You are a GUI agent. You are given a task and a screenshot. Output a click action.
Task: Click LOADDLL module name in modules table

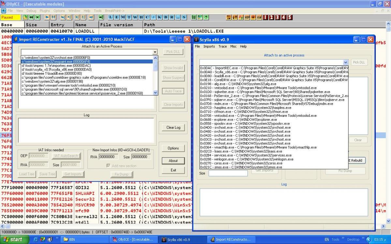[x=84, y=31]
